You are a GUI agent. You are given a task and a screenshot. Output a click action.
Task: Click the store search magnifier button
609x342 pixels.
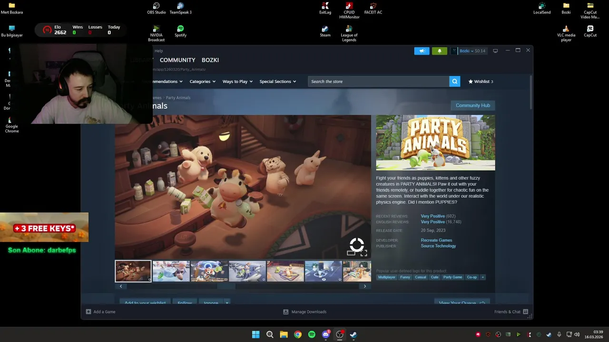455,81
